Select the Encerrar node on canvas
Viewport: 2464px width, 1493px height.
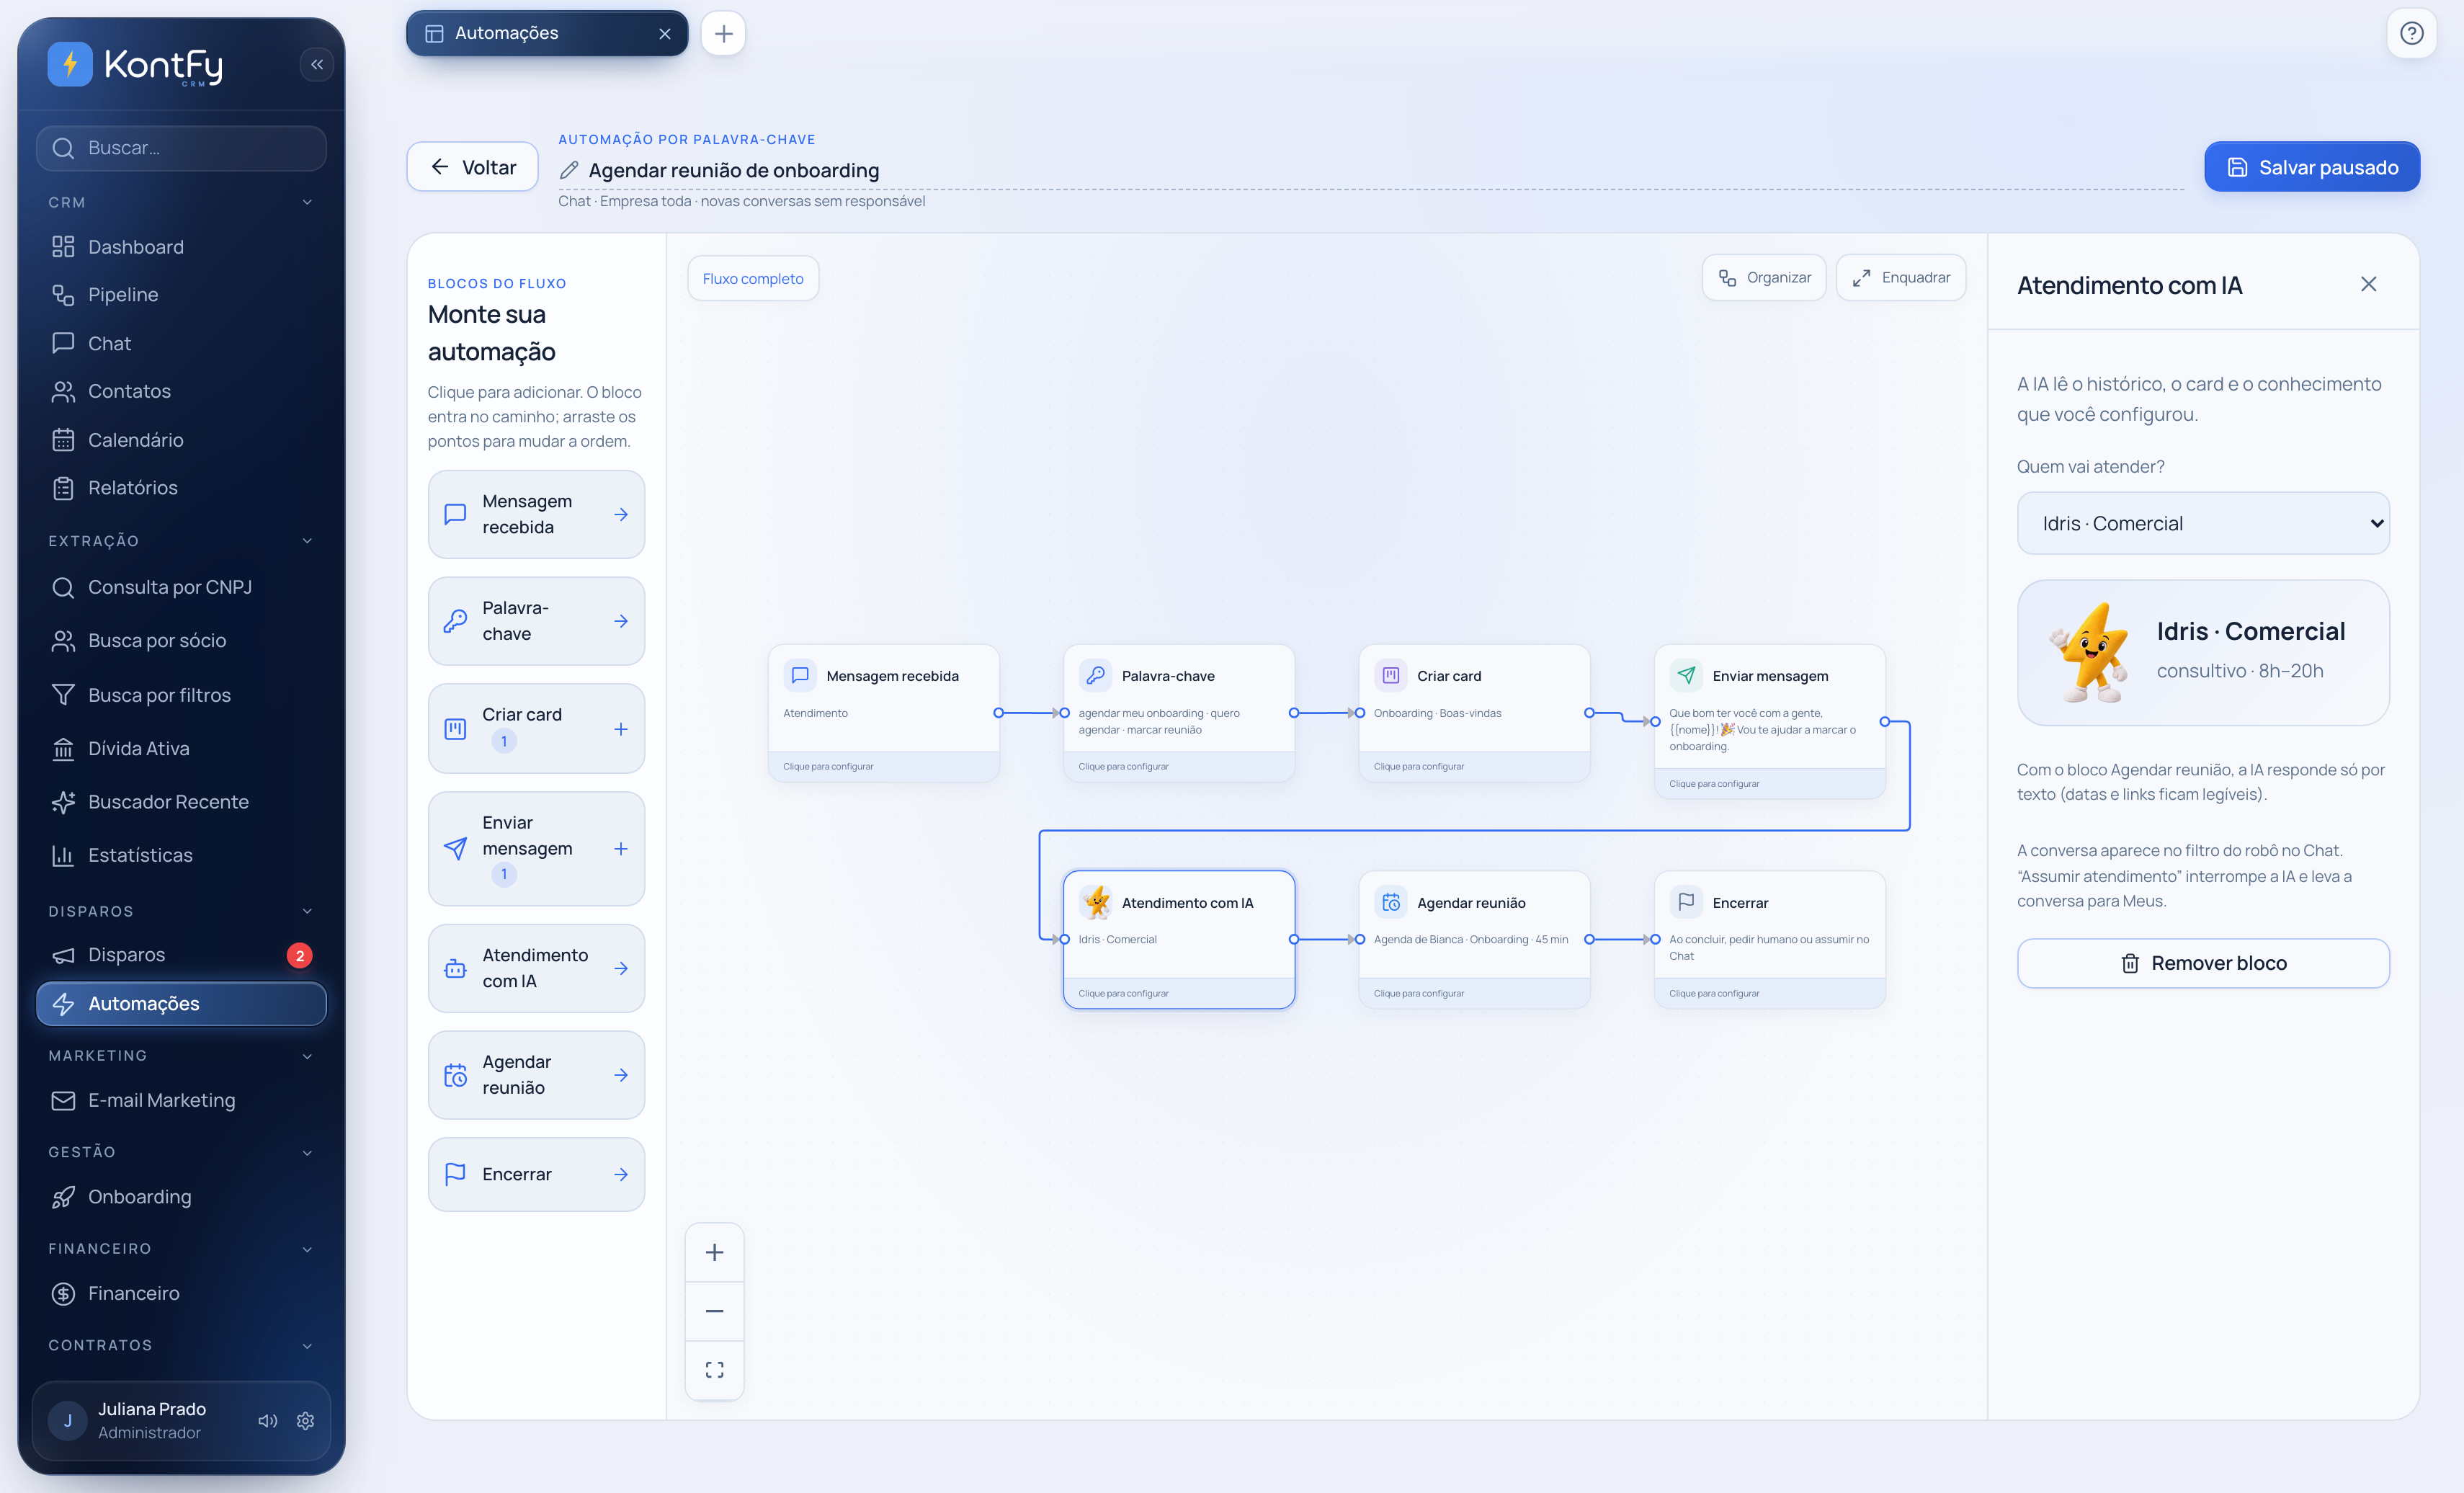[1769, 939]
